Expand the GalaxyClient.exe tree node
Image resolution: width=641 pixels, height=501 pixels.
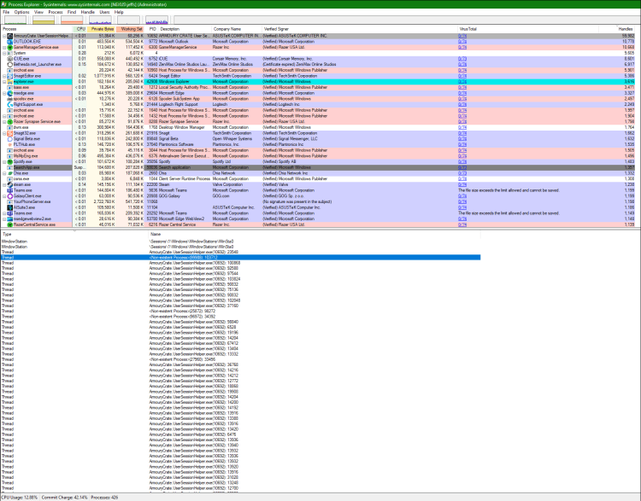[x=4, y=196]
